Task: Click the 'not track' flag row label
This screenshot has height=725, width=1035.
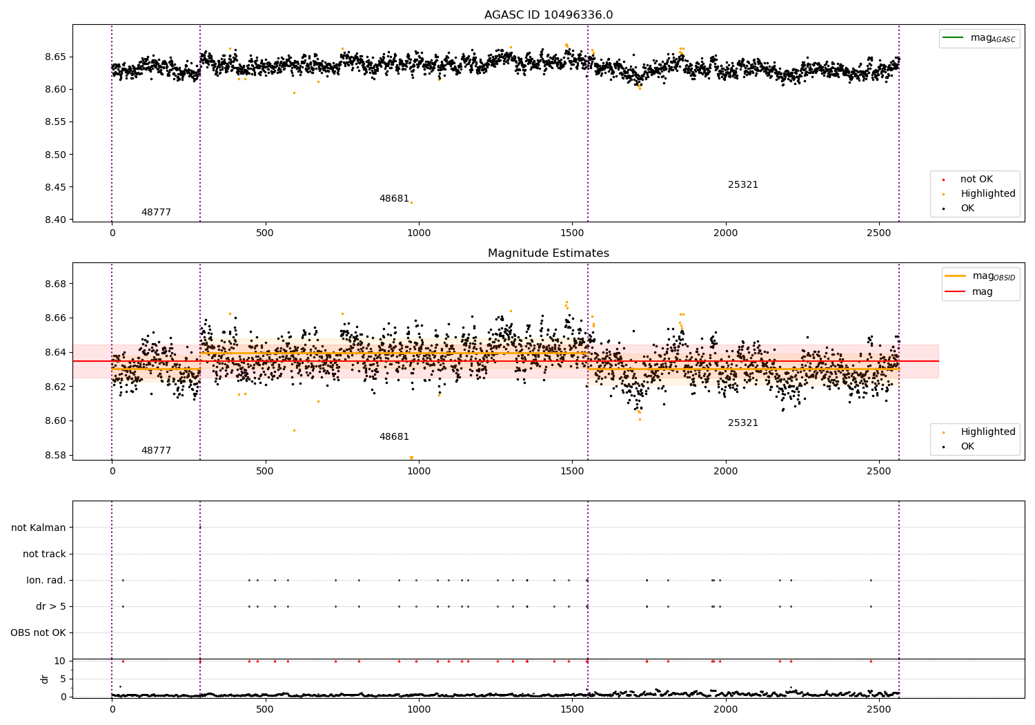Action: pos(44,554)
